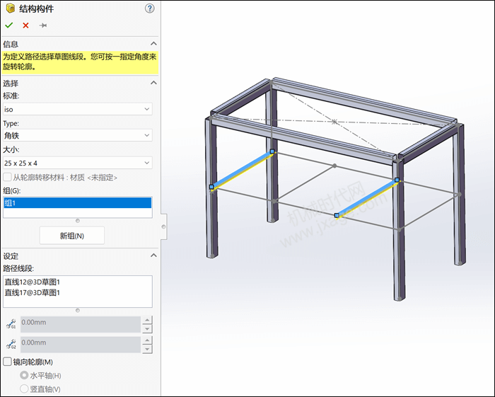Cancel with the red X icon
Screen dimensions: 495x397
coord(26,25)
